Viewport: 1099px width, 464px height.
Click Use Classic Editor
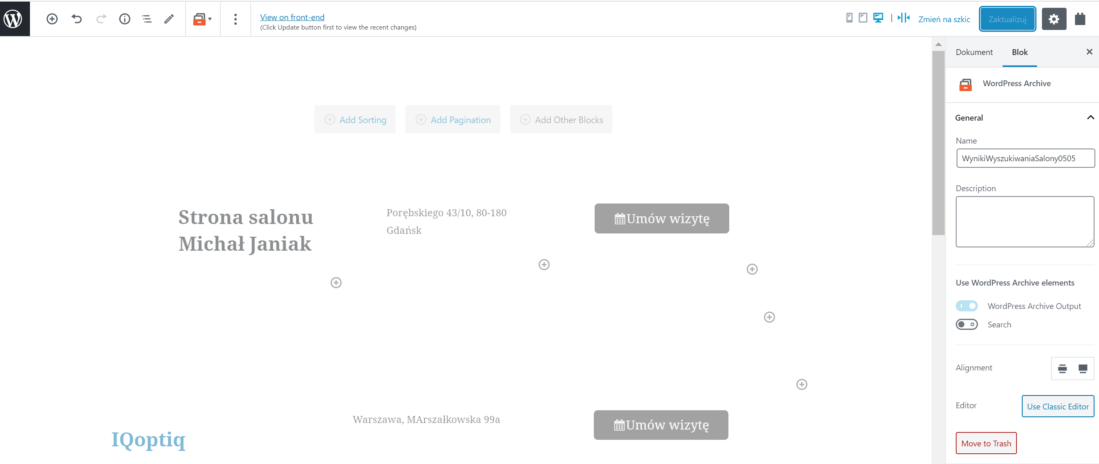coord(1058,407)
